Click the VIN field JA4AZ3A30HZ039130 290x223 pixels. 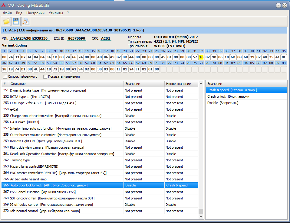tap(29, 38)
